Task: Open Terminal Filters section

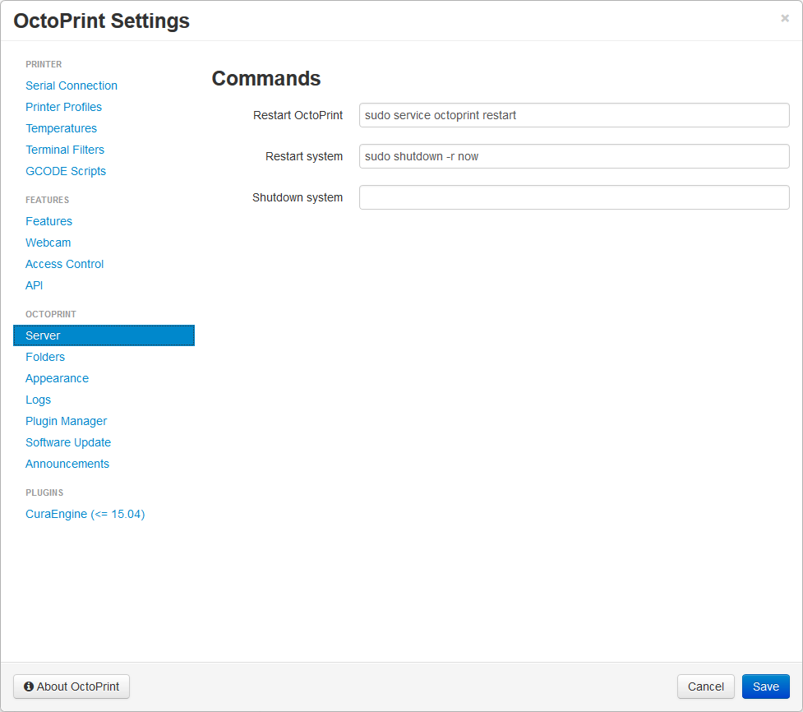Action: point(65,150)
